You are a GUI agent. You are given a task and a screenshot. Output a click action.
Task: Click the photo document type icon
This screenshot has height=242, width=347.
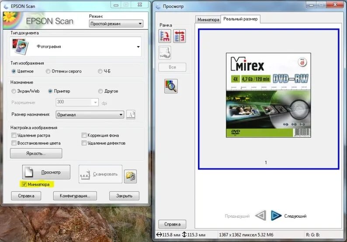pos(20,46)
